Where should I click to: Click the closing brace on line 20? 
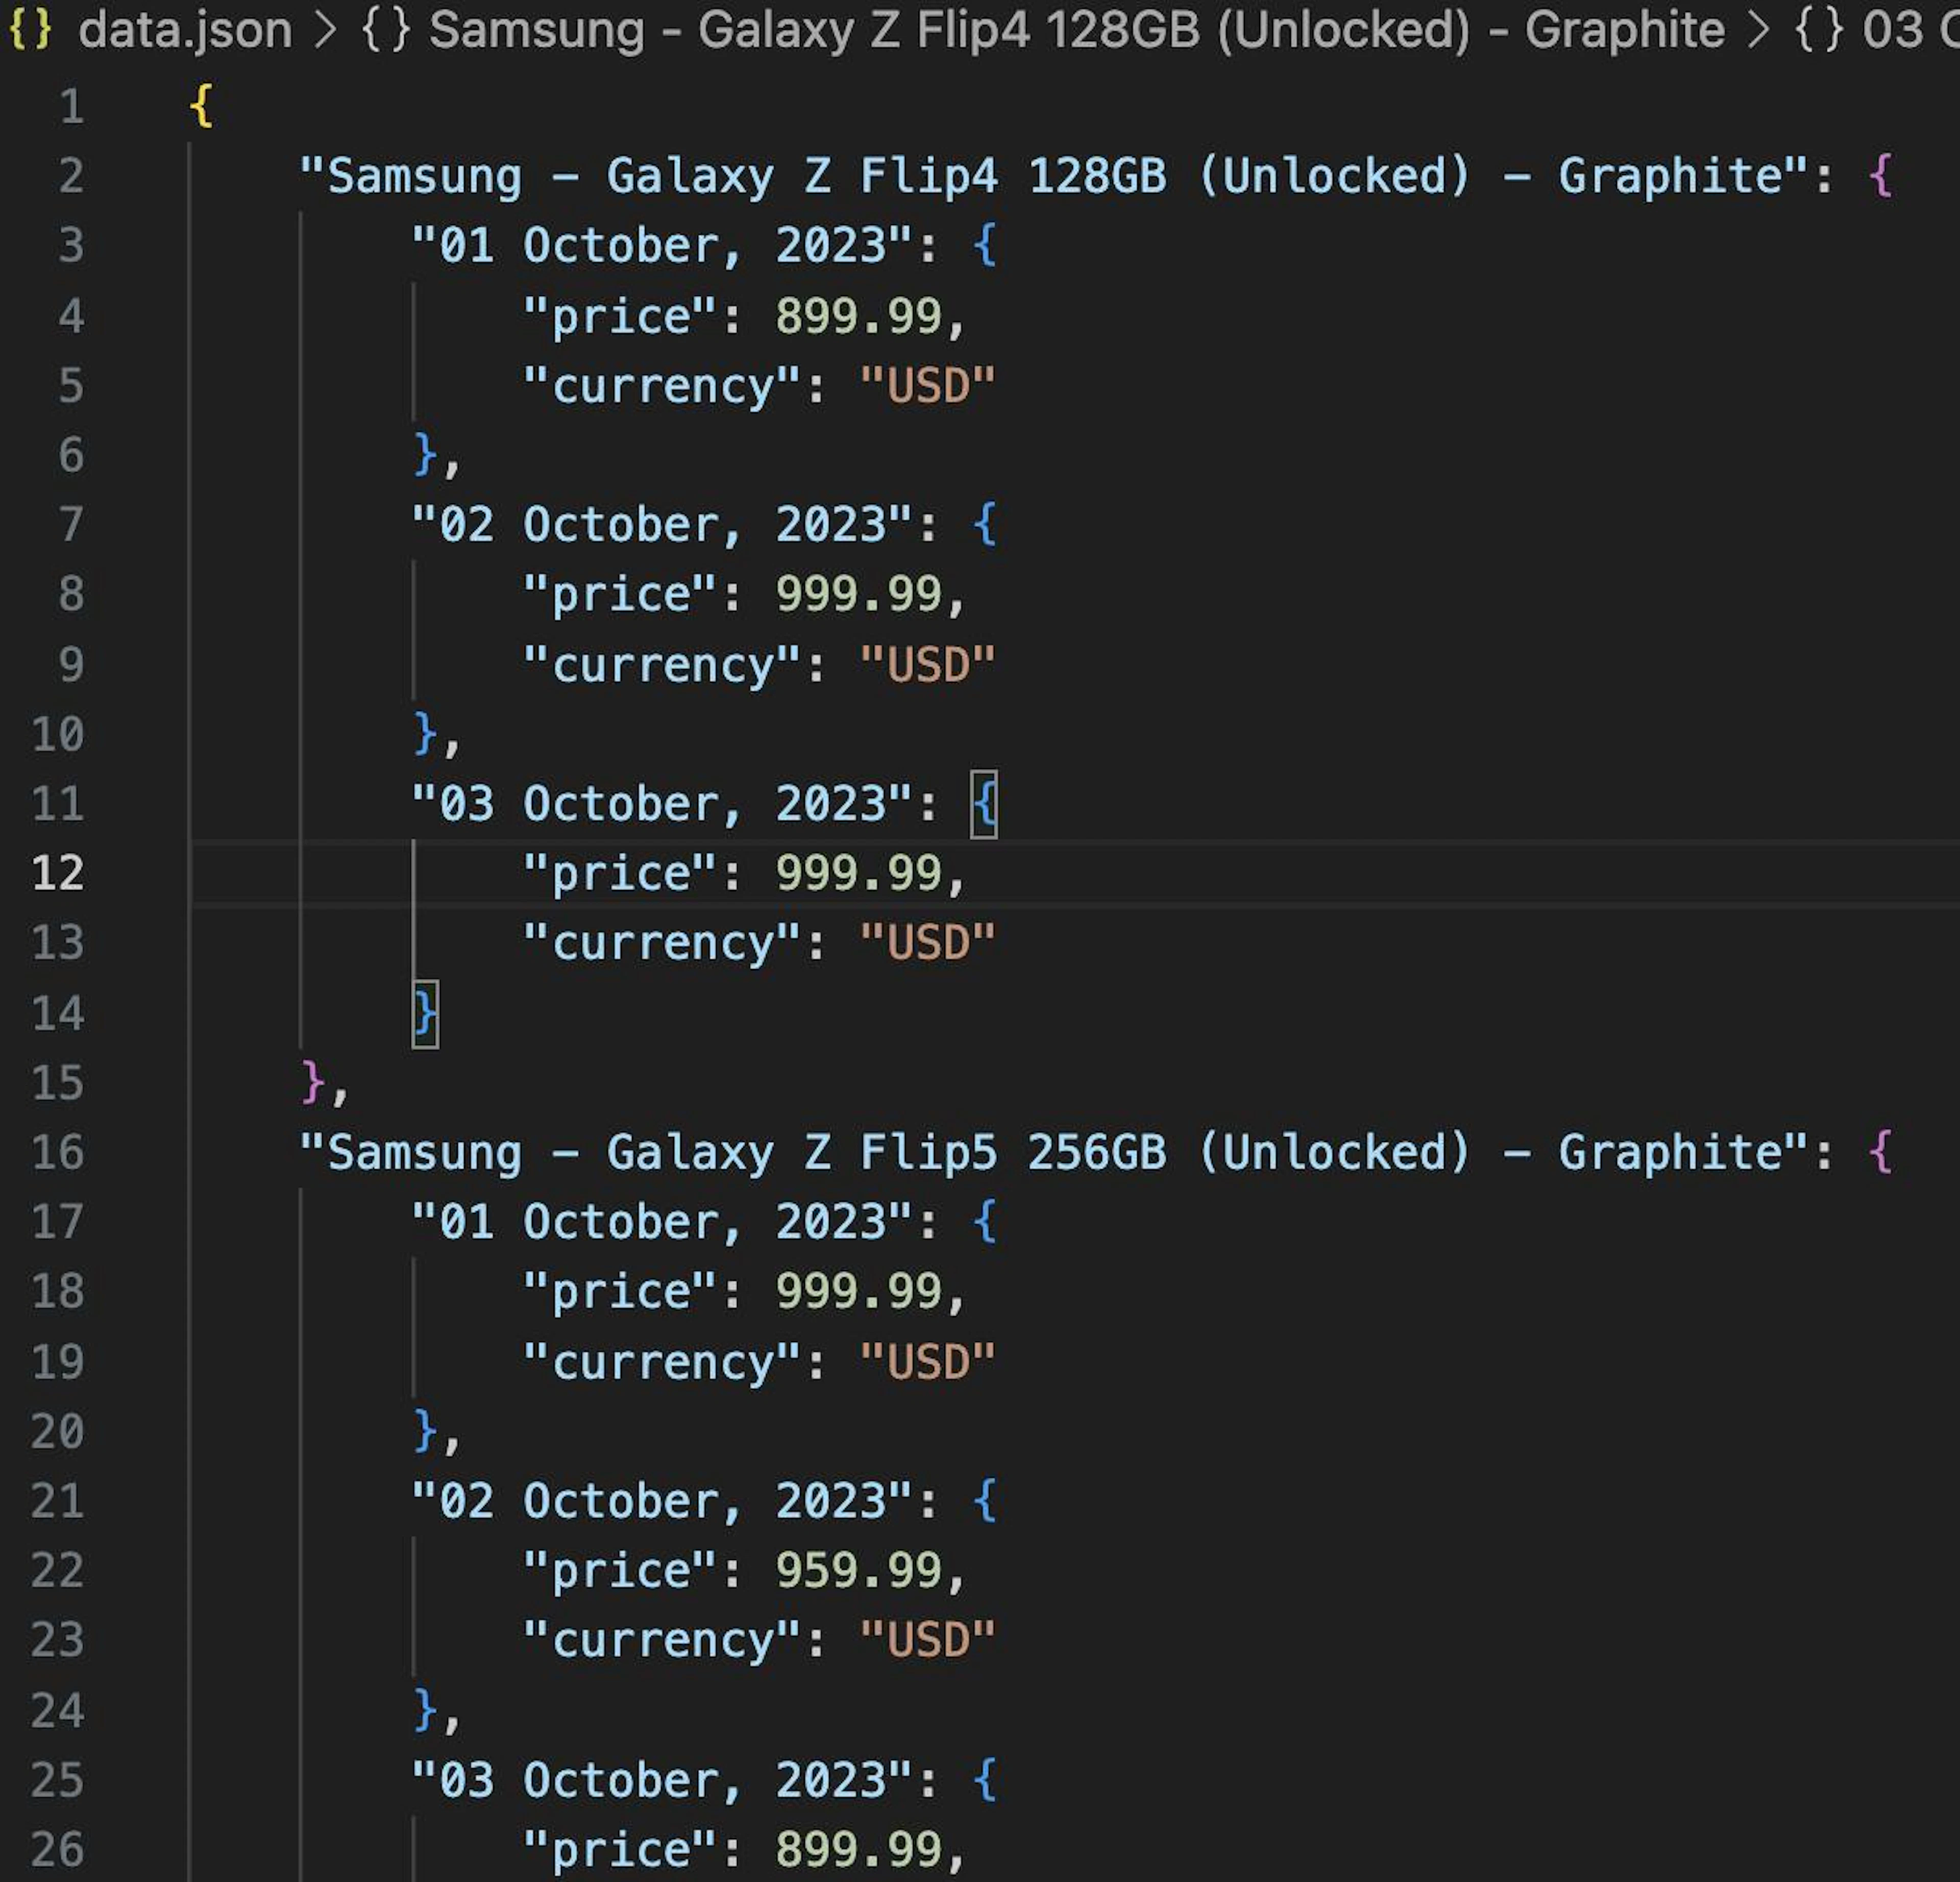[x=425, y=1432]
